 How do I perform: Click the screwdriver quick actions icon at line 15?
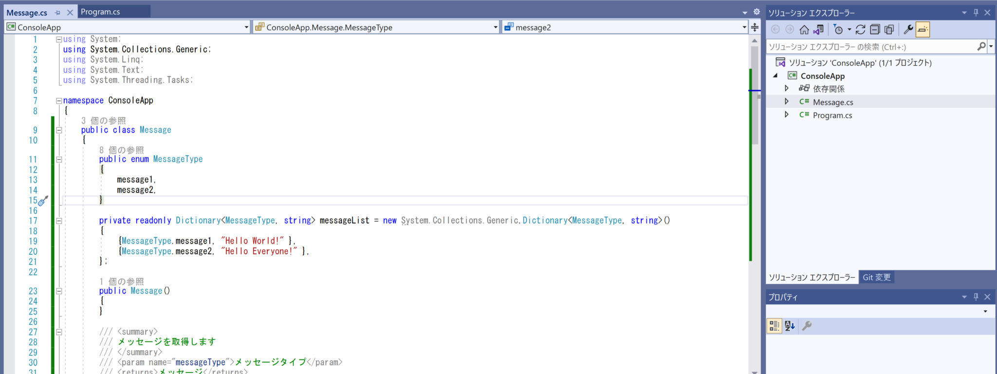click(x=43, y=201)
